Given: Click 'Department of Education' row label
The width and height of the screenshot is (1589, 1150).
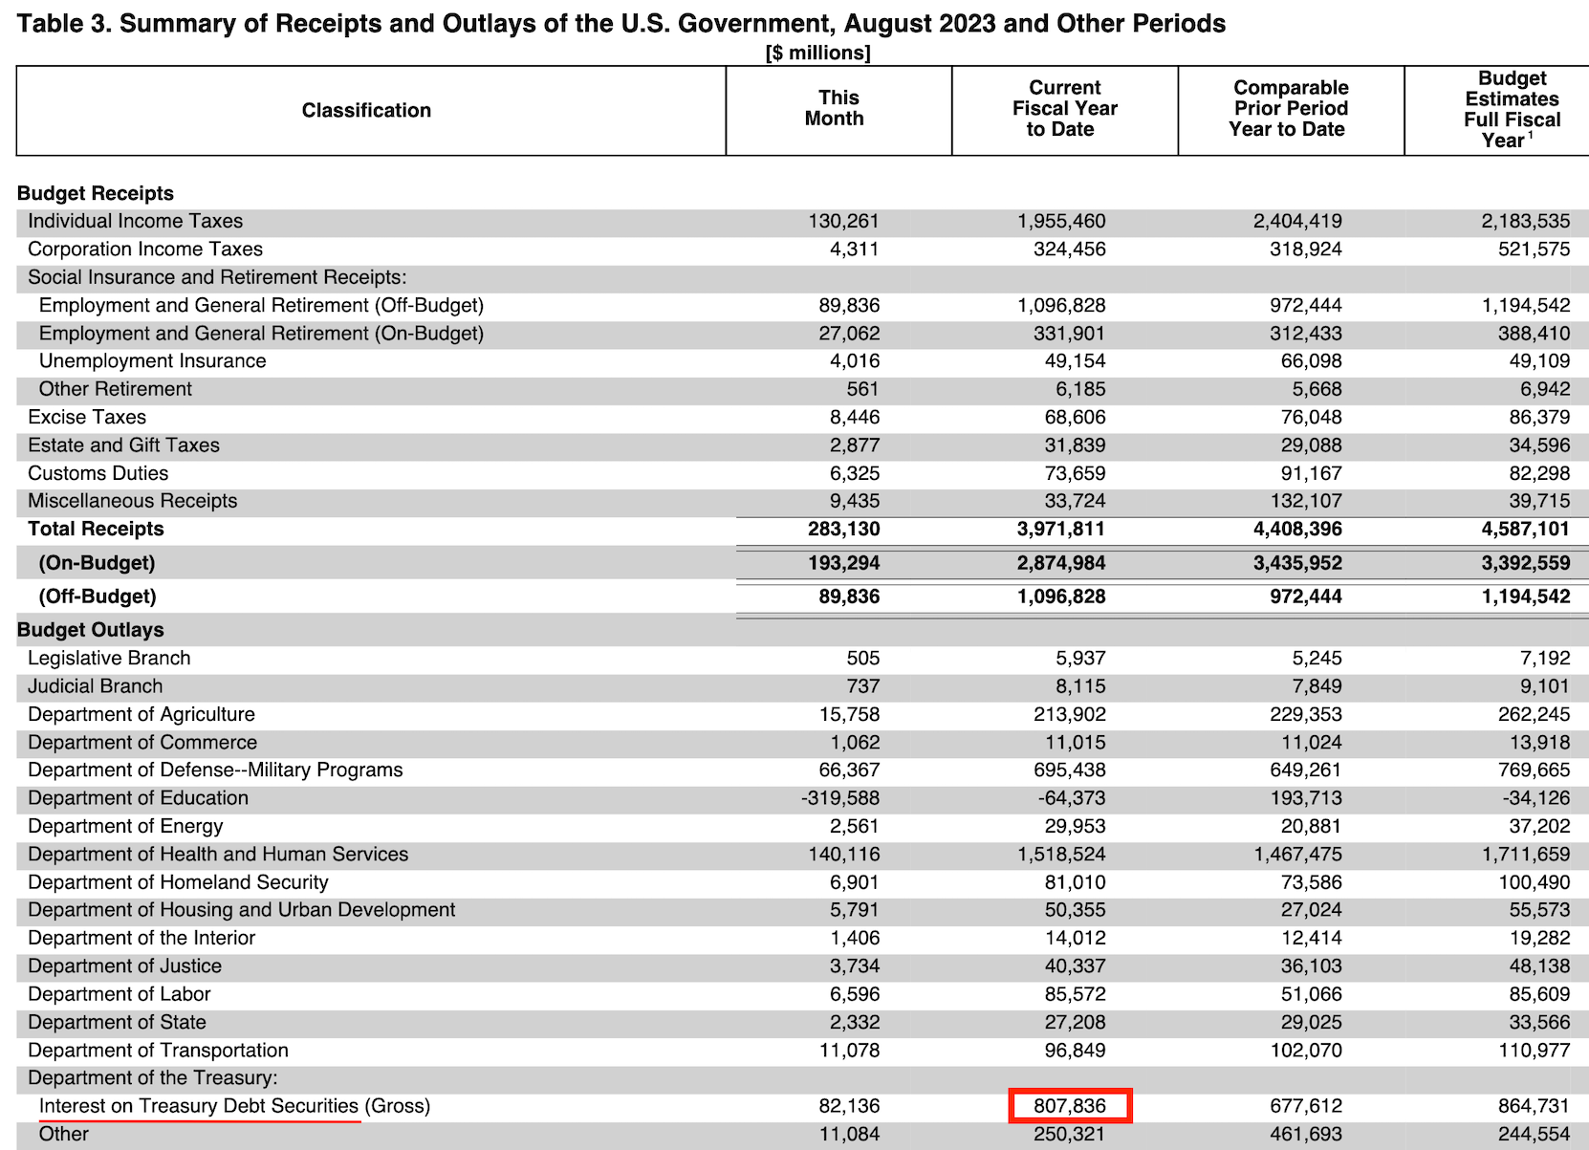Looking at the screenshot, I should (x=138, y=797).
